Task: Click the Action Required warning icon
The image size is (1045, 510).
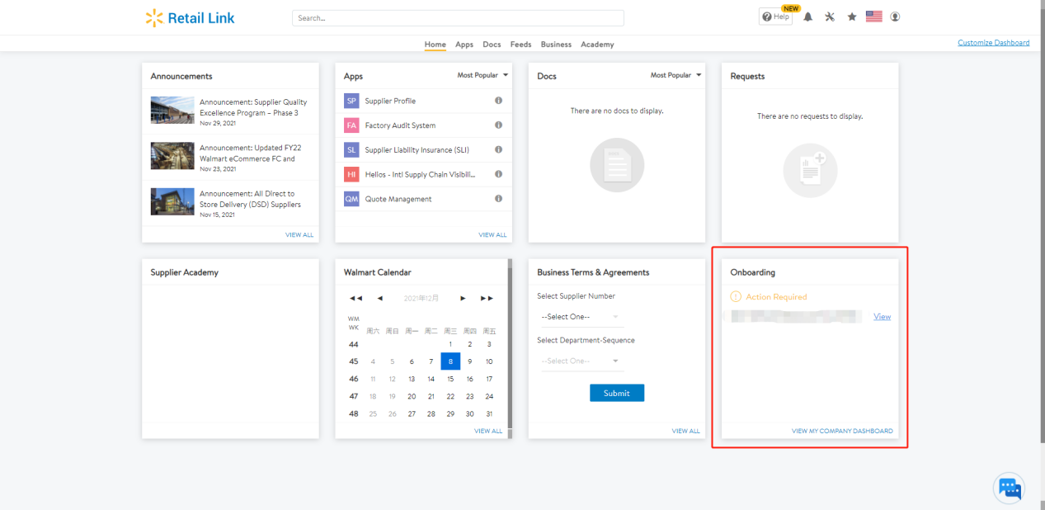Action: [x=736, y=296]
